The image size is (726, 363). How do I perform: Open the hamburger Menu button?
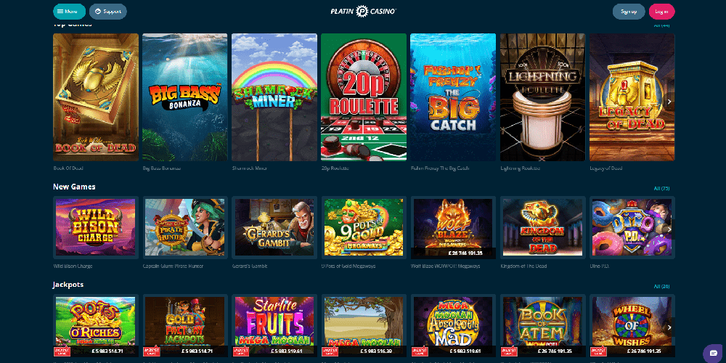(x=69, y=12)
